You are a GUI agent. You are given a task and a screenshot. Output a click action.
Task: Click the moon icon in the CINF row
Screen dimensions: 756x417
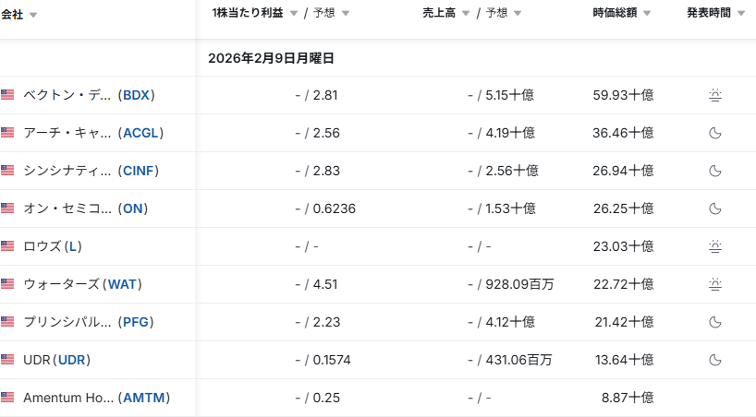[714, 171]
